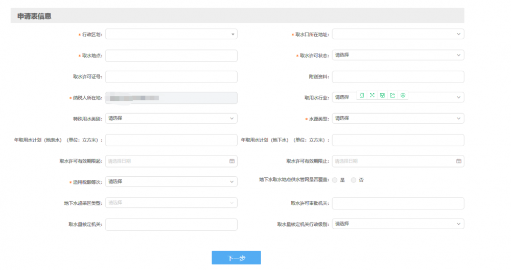Open the 行政区划 dropdown
511x270 pixels.
[x=171, y=34]
